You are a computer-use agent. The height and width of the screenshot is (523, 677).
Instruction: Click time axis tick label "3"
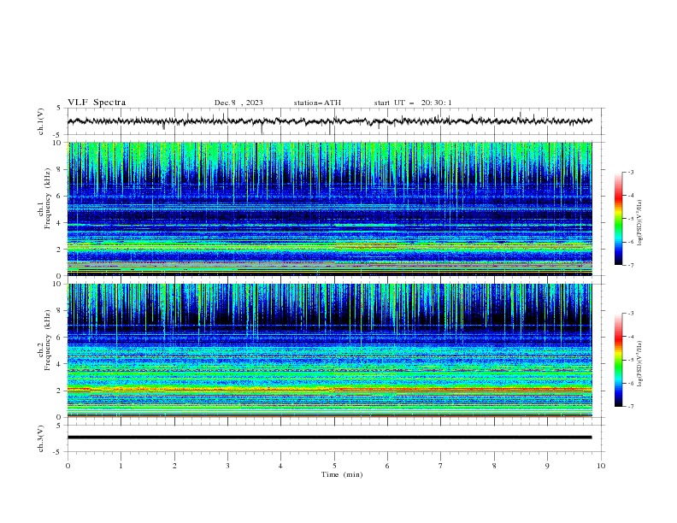pyautogui.click(x=227, y=466)
